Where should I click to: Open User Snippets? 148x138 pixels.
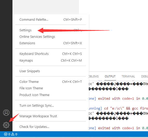tap(51, 71)
